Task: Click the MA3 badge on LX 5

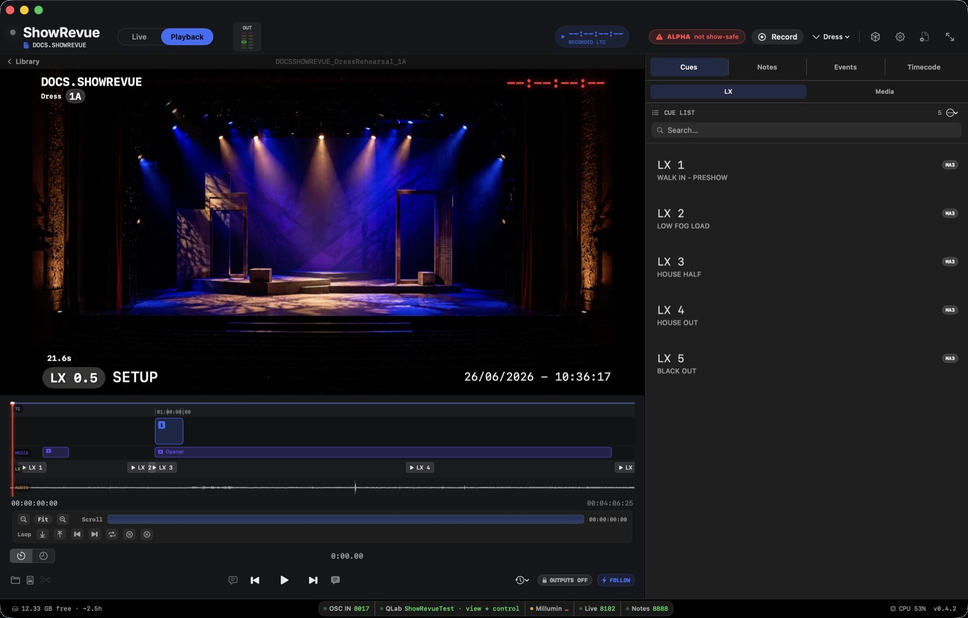Action: [950, 358]
